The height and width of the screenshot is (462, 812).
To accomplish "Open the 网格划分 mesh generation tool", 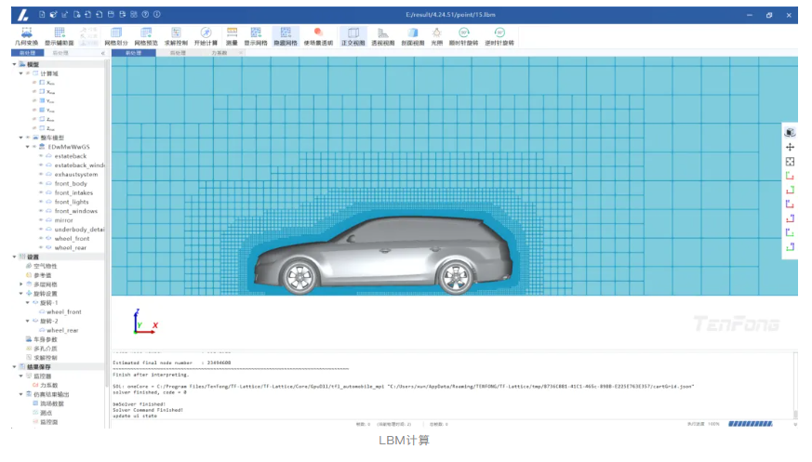I will pyautogui.click(x=116, y=34).
